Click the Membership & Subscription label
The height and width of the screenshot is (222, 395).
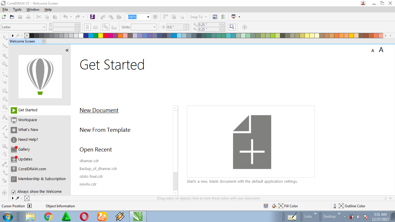tap(42, 179)
